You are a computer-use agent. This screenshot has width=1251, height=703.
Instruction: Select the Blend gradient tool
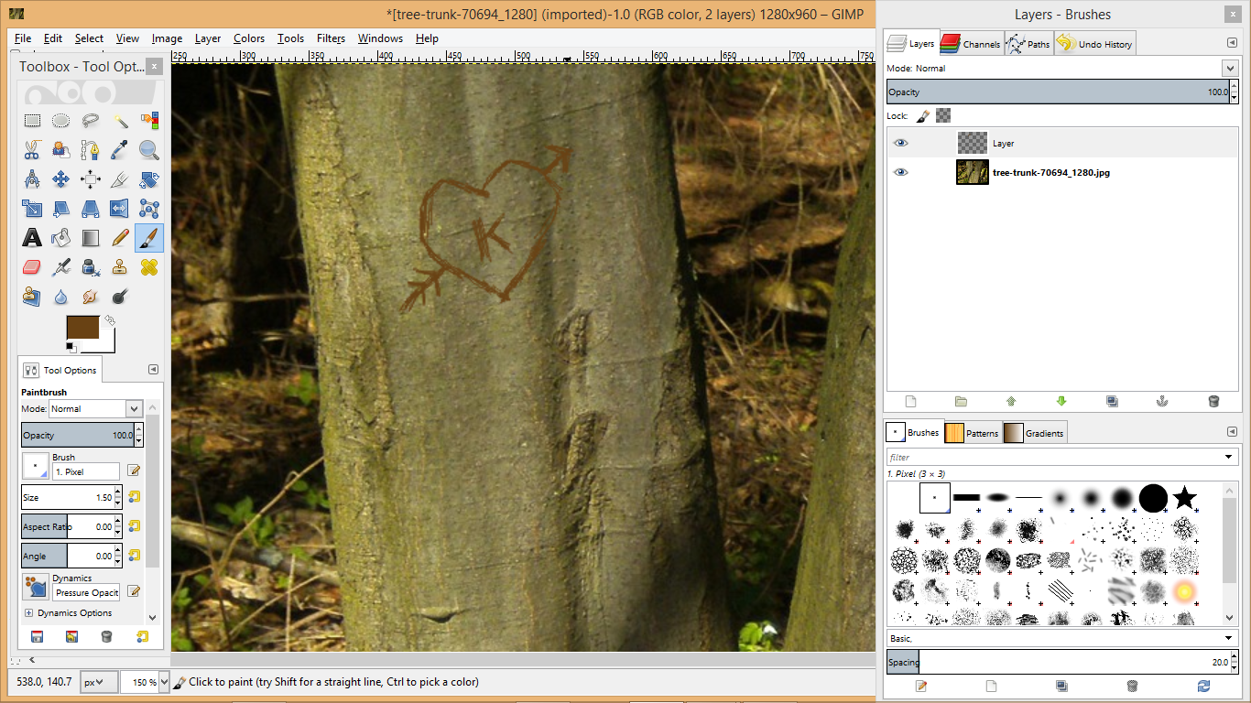pyautogui.click(x=90, y=238)
